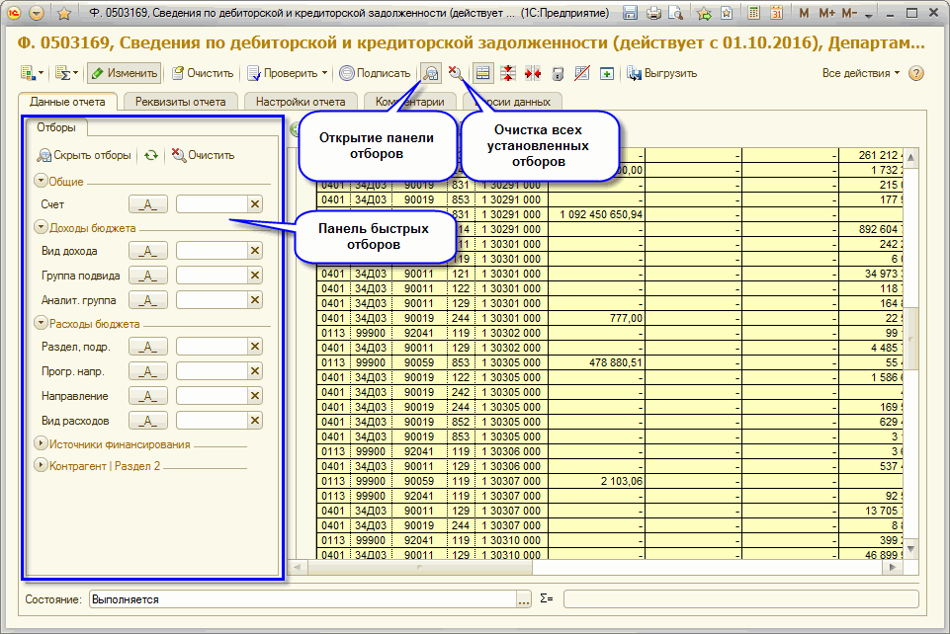950x634 pixels.
Task: Switch to the Реквизиты отчета tab
Action: (x=181, y=102)
